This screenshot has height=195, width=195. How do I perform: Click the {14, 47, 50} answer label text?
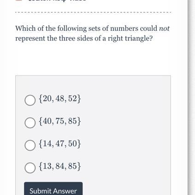[60, 144]
